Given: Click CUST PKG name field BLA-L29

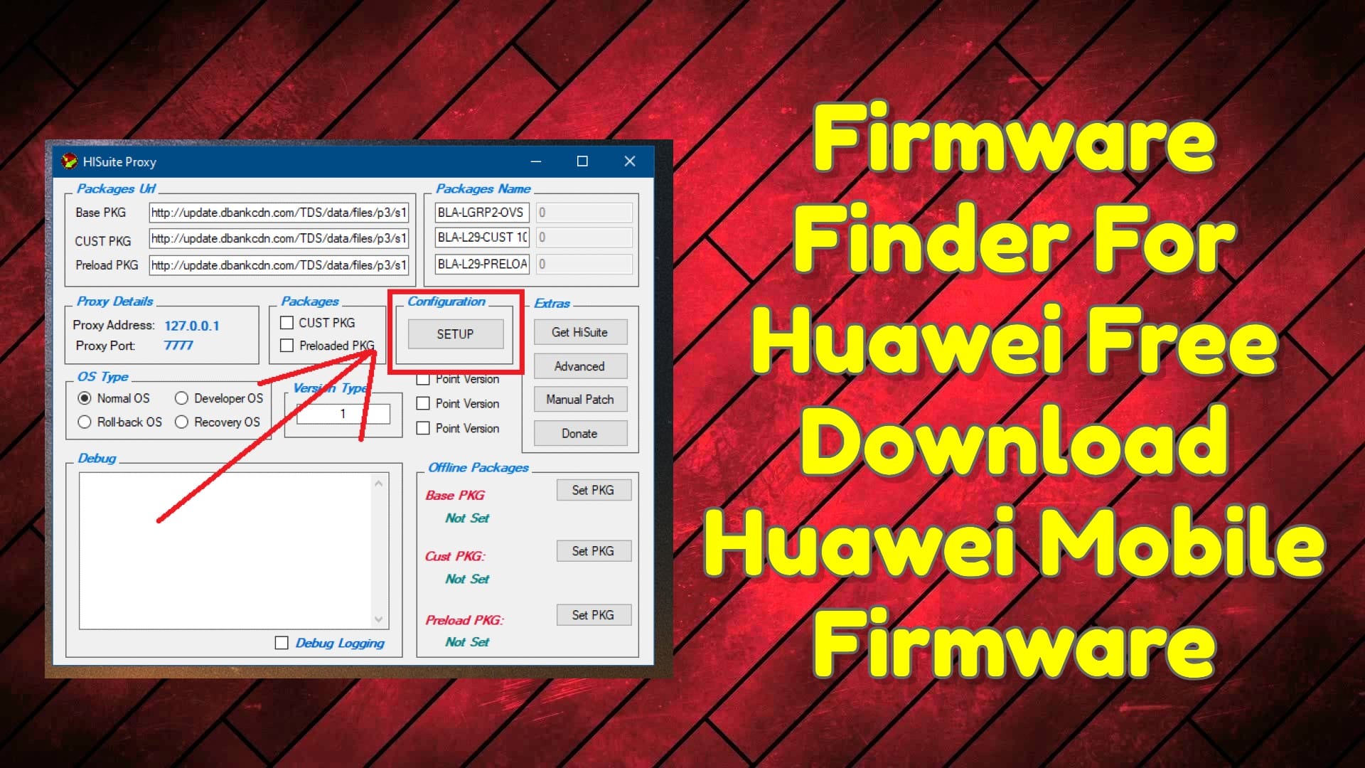Looking at the screenshot, I should (478, 238).
